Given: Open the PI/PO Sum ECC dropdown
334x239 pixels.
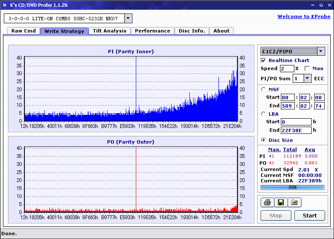Looking at the screenshot, I should (307, 78).
